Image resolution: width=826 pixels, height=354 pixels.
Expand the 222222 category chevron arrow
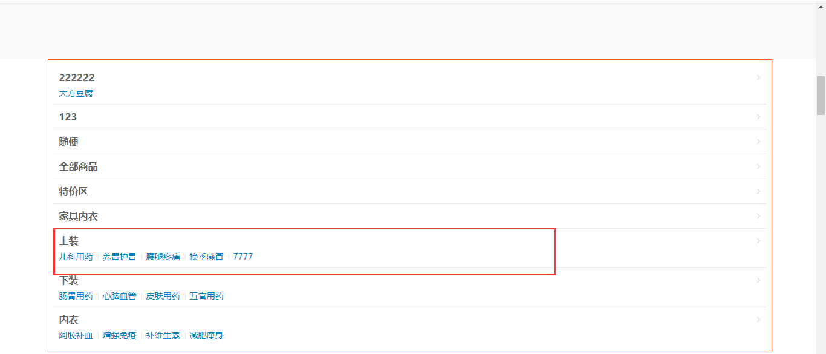[x=758, y=77]
